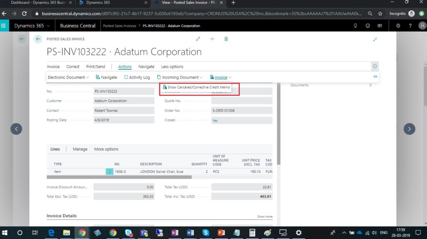This screenshot has height=239, width=427.
Task: Click the plus icon to create new
Action: pyautogui.click(x=212, y=39)
